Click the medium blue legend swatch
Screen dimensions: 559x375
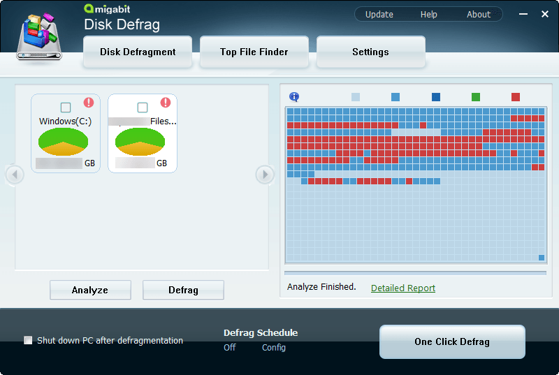point(395,97)
